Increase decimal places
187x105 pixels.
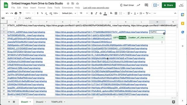point(51,13)
